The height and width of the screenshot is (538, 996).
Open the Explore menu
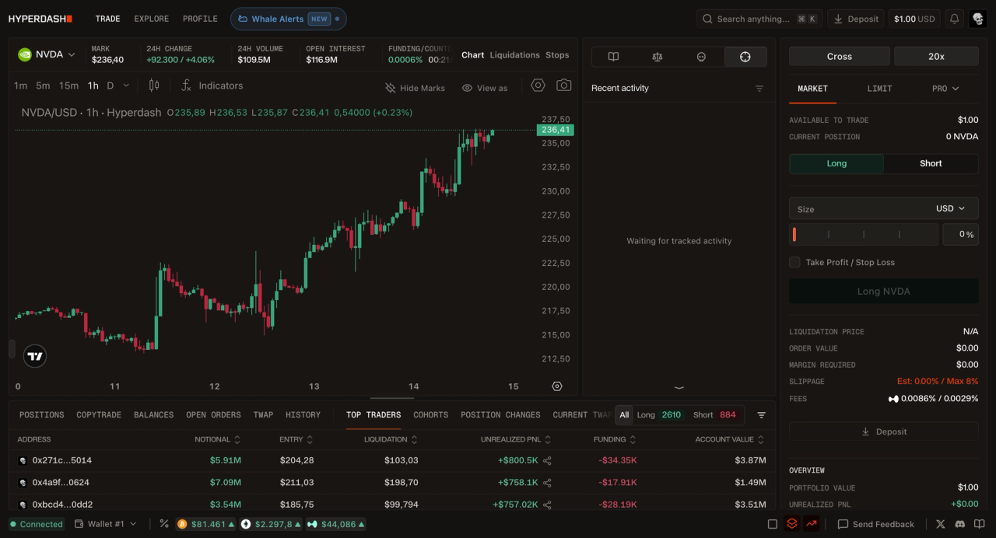(151, 19)
